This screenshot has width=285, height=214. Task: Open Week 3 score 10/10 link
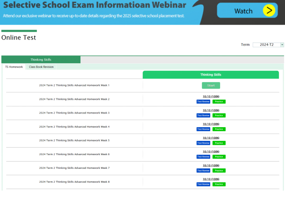(211, 110)
